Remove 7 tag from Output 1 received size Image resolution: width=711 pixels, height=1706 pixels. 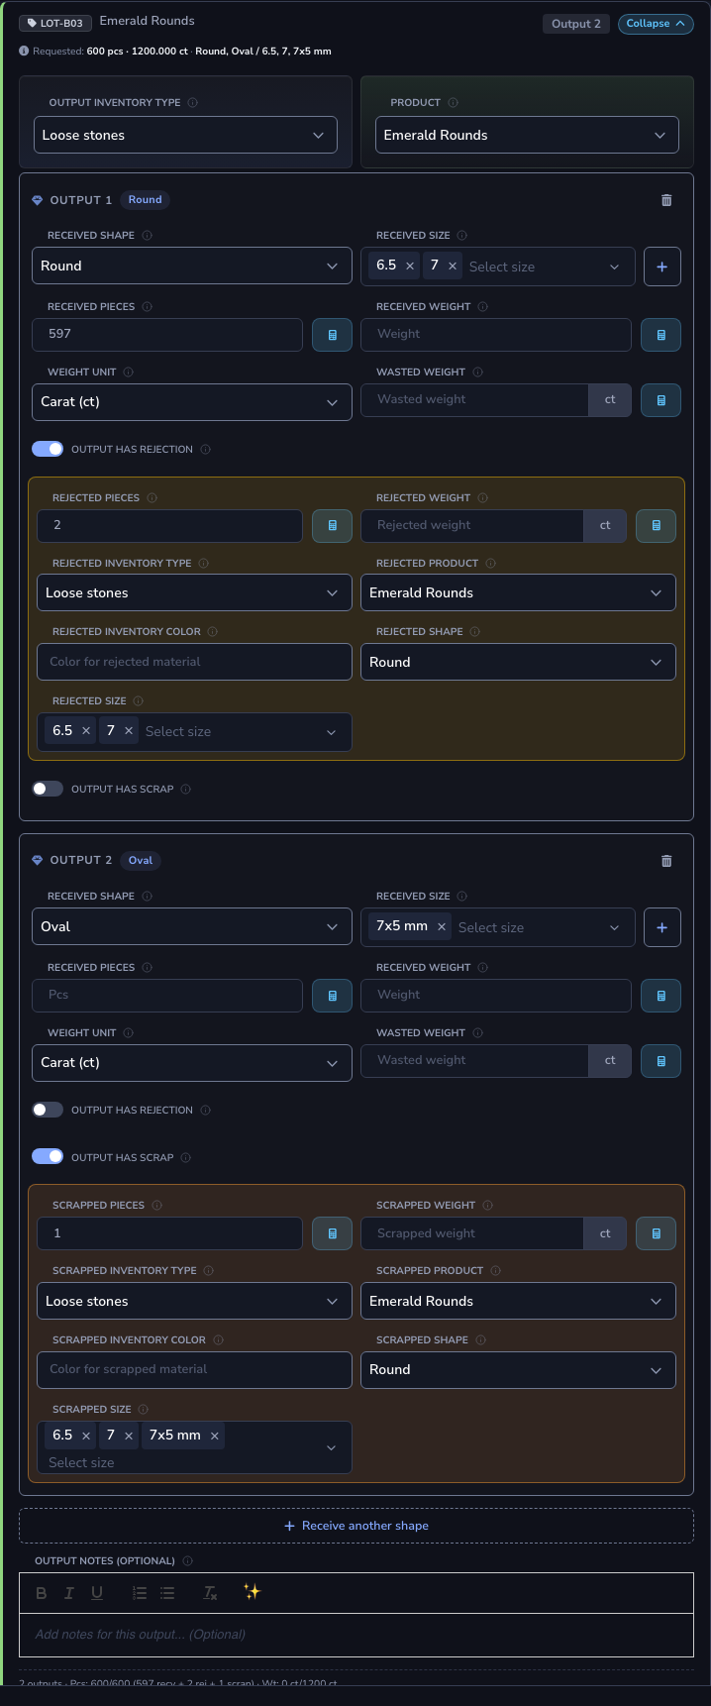[x=453, y=266]
